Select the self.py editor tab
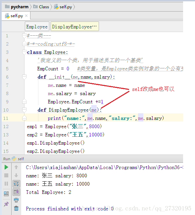The image size is (195, 215). [x=16, y=16]
